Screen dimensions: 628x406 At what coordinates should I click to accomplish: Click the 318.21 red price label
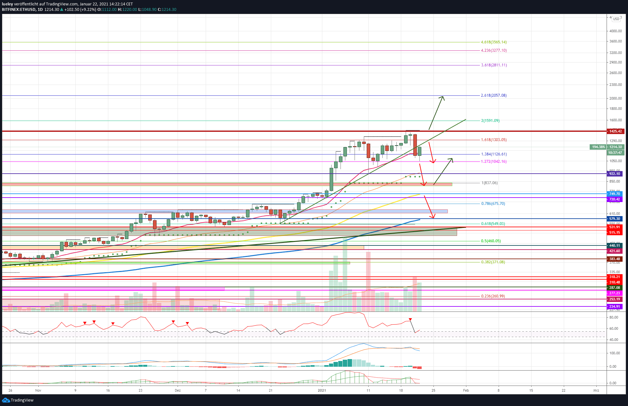tap(615, 277)
